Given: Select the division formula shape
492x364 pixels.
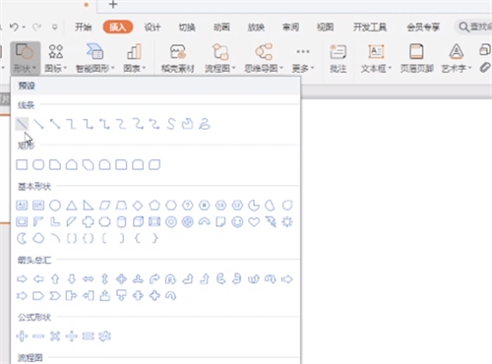Looking at the screenshot, I should [72, 336].
